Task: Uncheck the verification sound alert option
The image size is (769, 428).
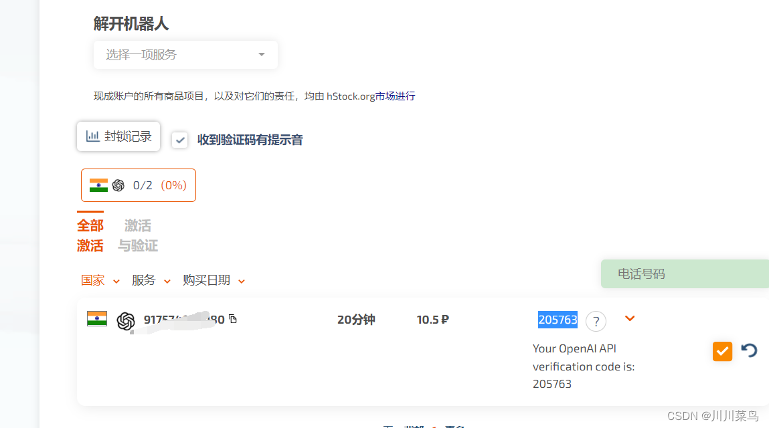Action: point(179,140)
